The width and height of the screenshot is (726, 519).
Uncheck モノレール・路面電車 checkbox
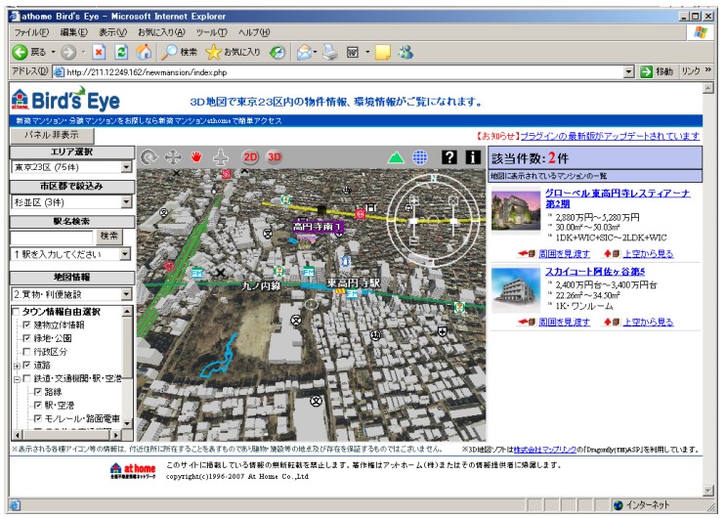coord(38,418)
